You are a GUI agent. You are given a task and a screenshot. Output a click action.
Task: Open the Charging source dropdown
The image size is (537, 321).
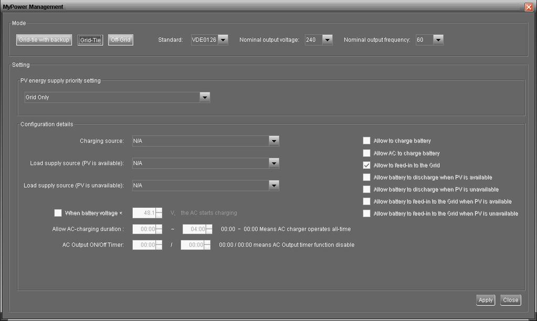pos(274,141)
